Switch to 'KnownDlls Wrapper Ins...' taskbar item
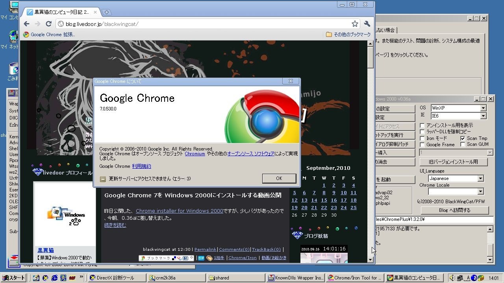Screen dimensions: 504x283 pos(296,278)
